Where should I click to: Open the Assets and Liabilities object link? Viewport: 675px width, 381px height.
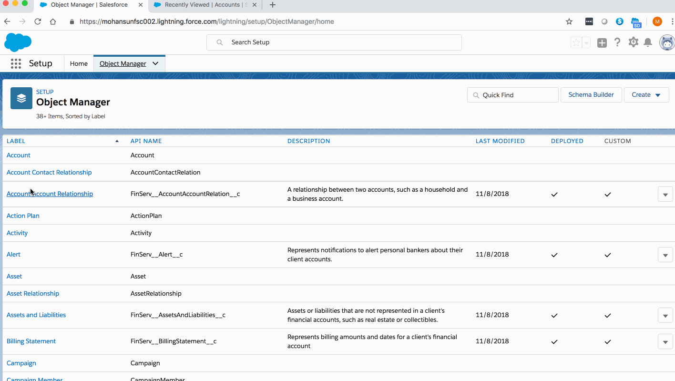(36, 315)
